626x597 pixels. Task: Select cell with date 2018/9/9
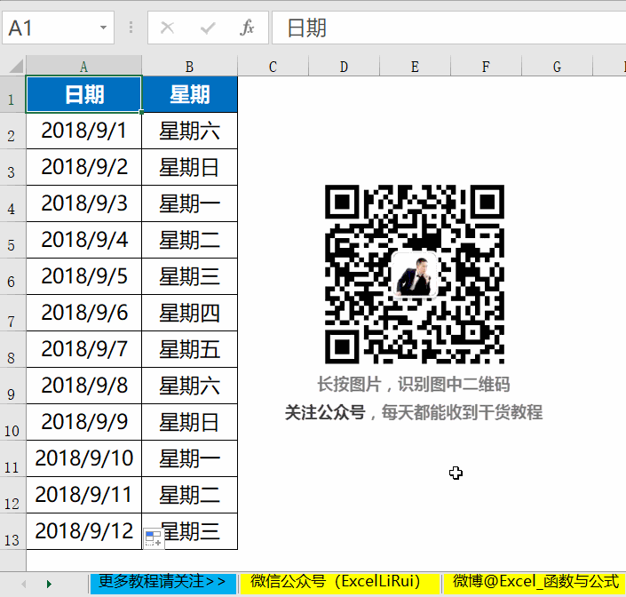(83, 422)
